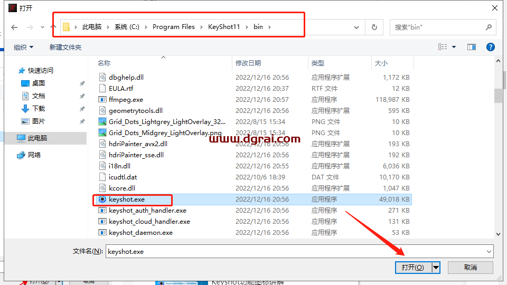Click the back navigation arrow

[15, 27]
